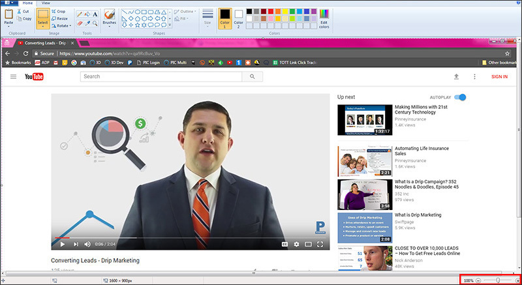Open the line Size dropdown

(207, 19)
